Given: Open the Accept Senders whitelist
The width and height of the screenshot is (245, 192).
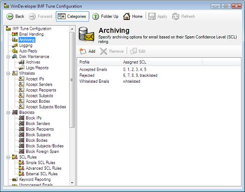Looking at the screenshot, I should [39, 85].
